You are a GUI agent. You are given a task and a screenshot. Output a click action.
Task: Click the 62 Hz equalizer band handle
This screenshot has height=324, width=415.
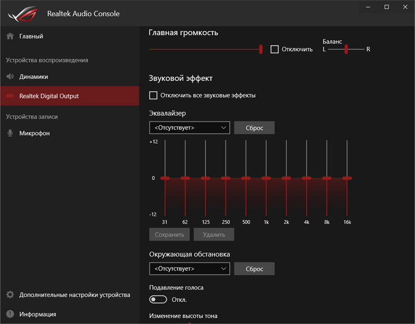185,178
